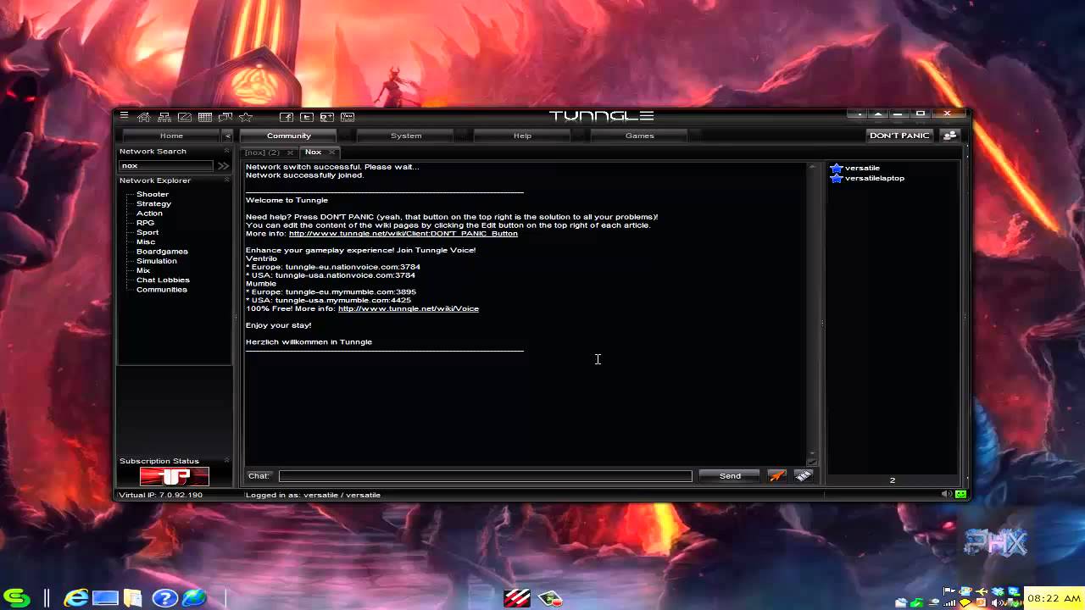The width and height of the screenshot is (1085, 610).
Task: Click the user icon beside DON'T PANIC
Action: click(949, 136)
